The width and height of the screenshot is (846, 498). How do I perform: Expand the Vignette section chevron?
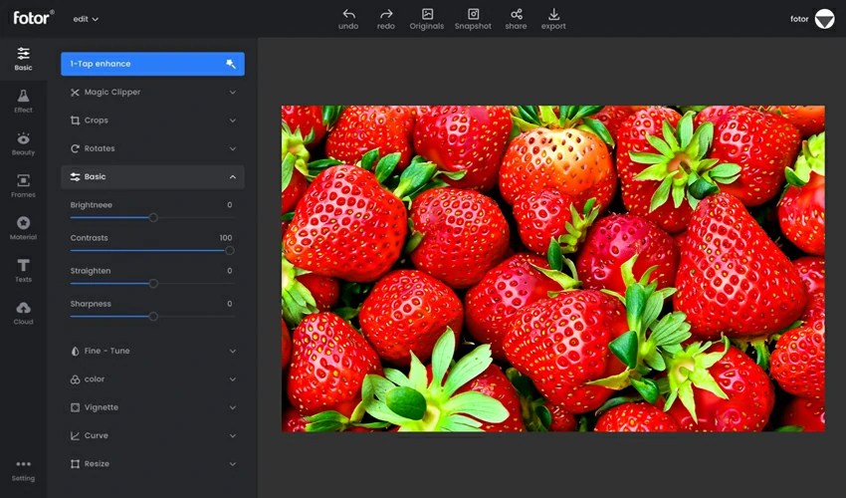[233, 407]
